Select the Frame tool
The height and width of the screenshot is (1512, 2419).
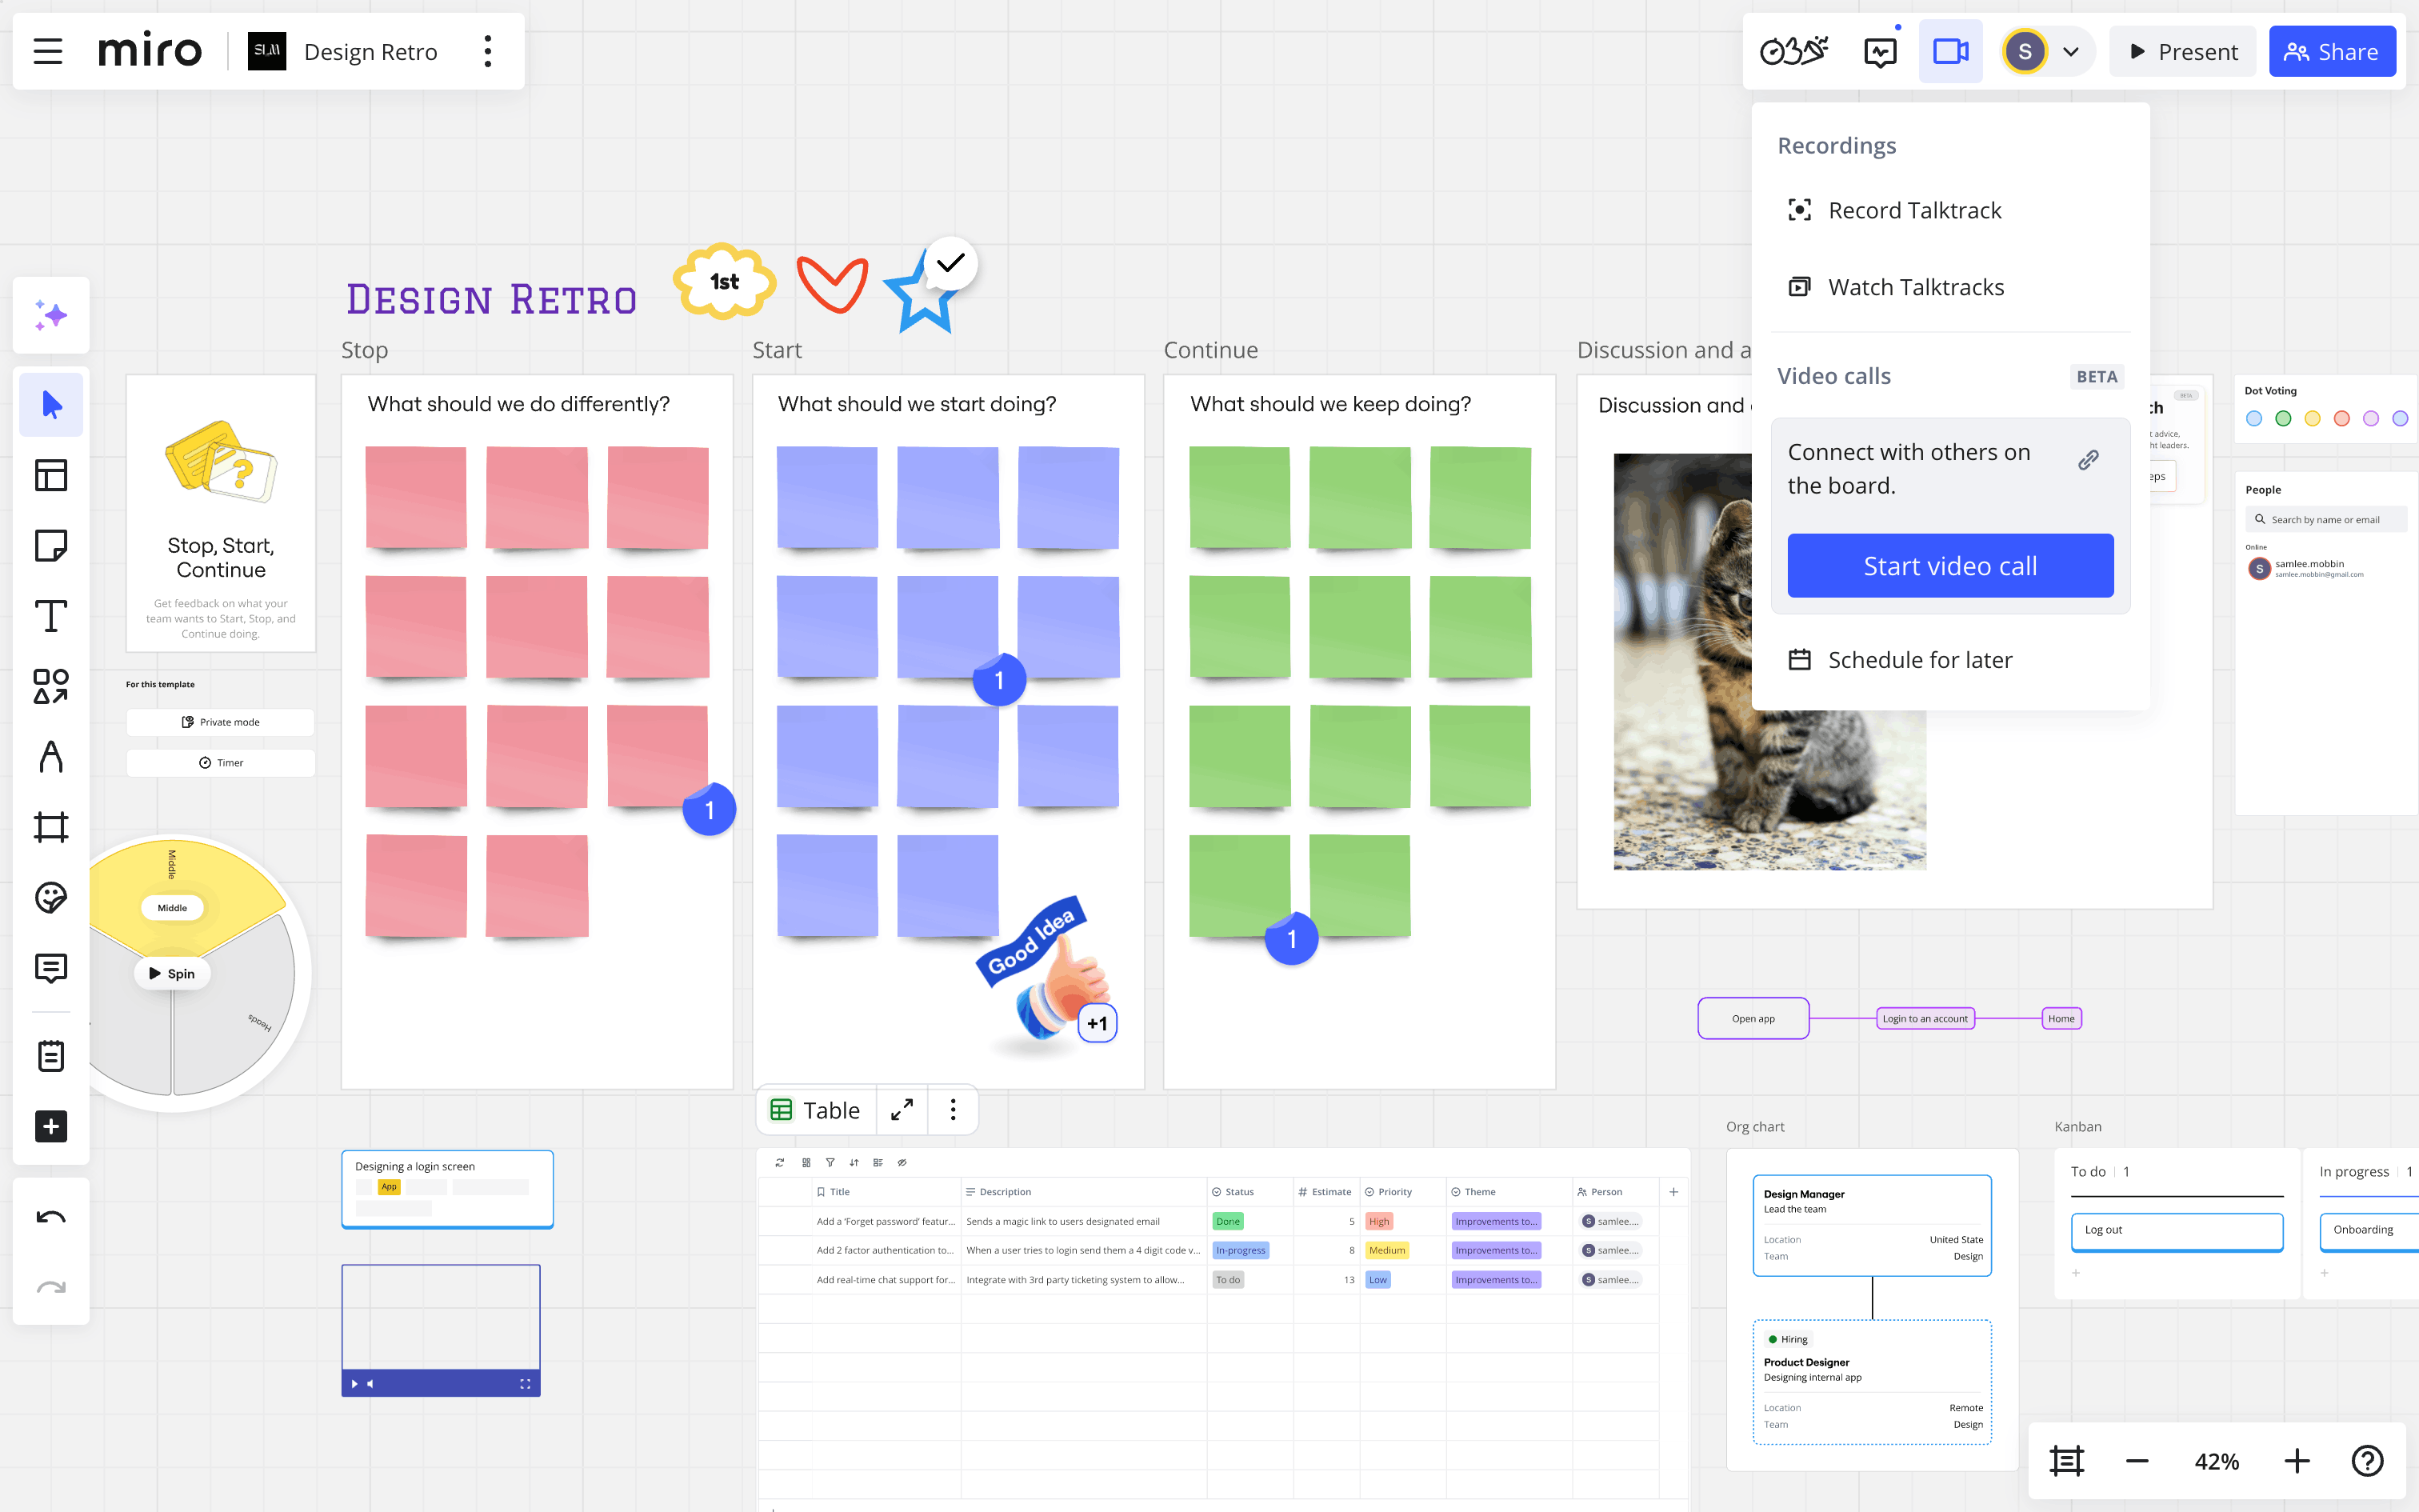click(50, 827)
